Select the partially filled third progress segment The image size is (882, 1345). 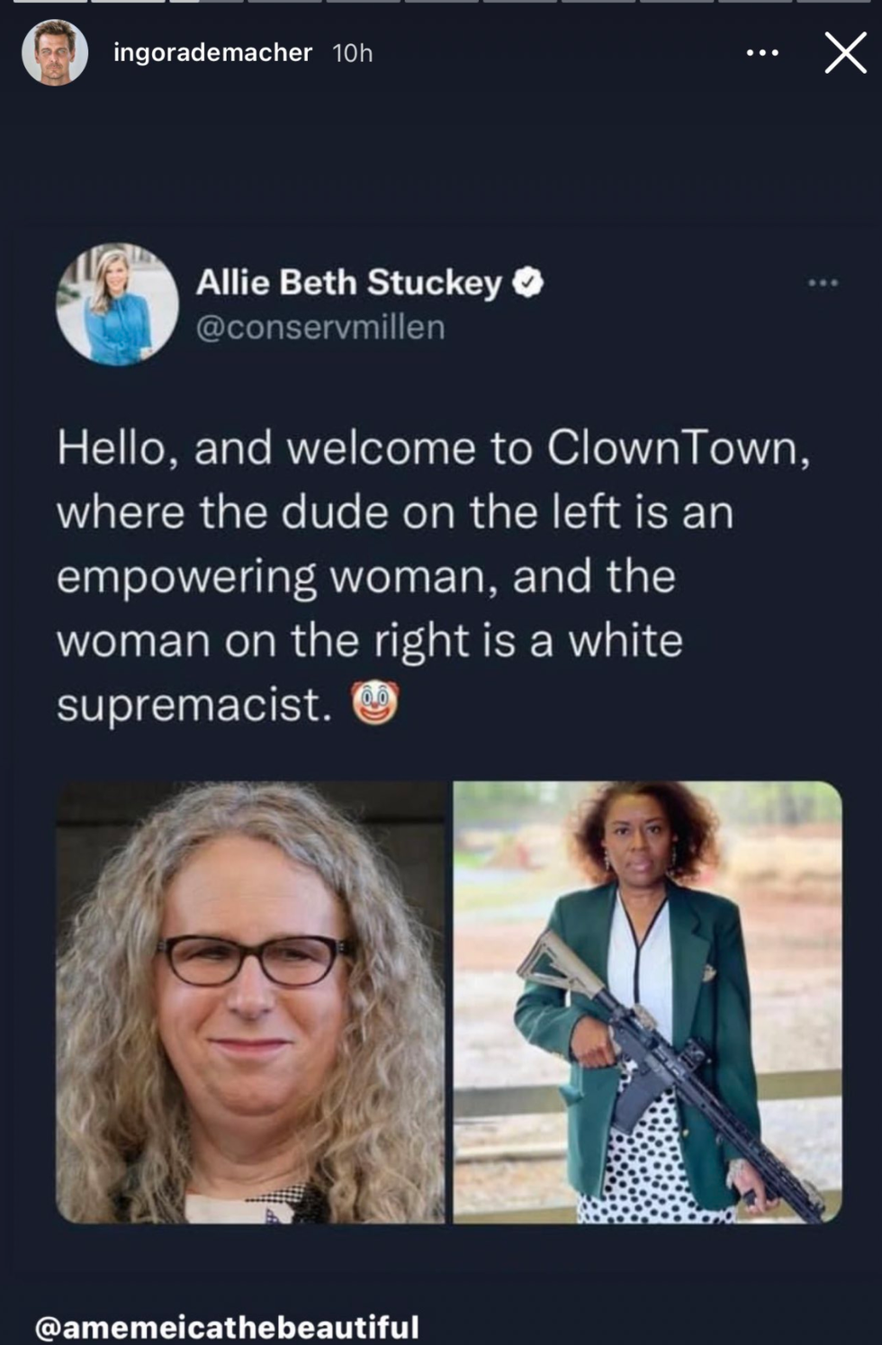[x=207, y=1]
